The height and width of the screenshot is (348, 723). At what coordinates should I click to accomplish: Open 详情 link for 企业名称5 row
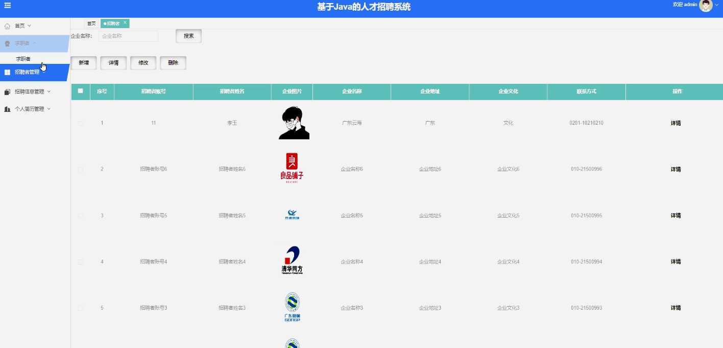(x=676, y=216)
